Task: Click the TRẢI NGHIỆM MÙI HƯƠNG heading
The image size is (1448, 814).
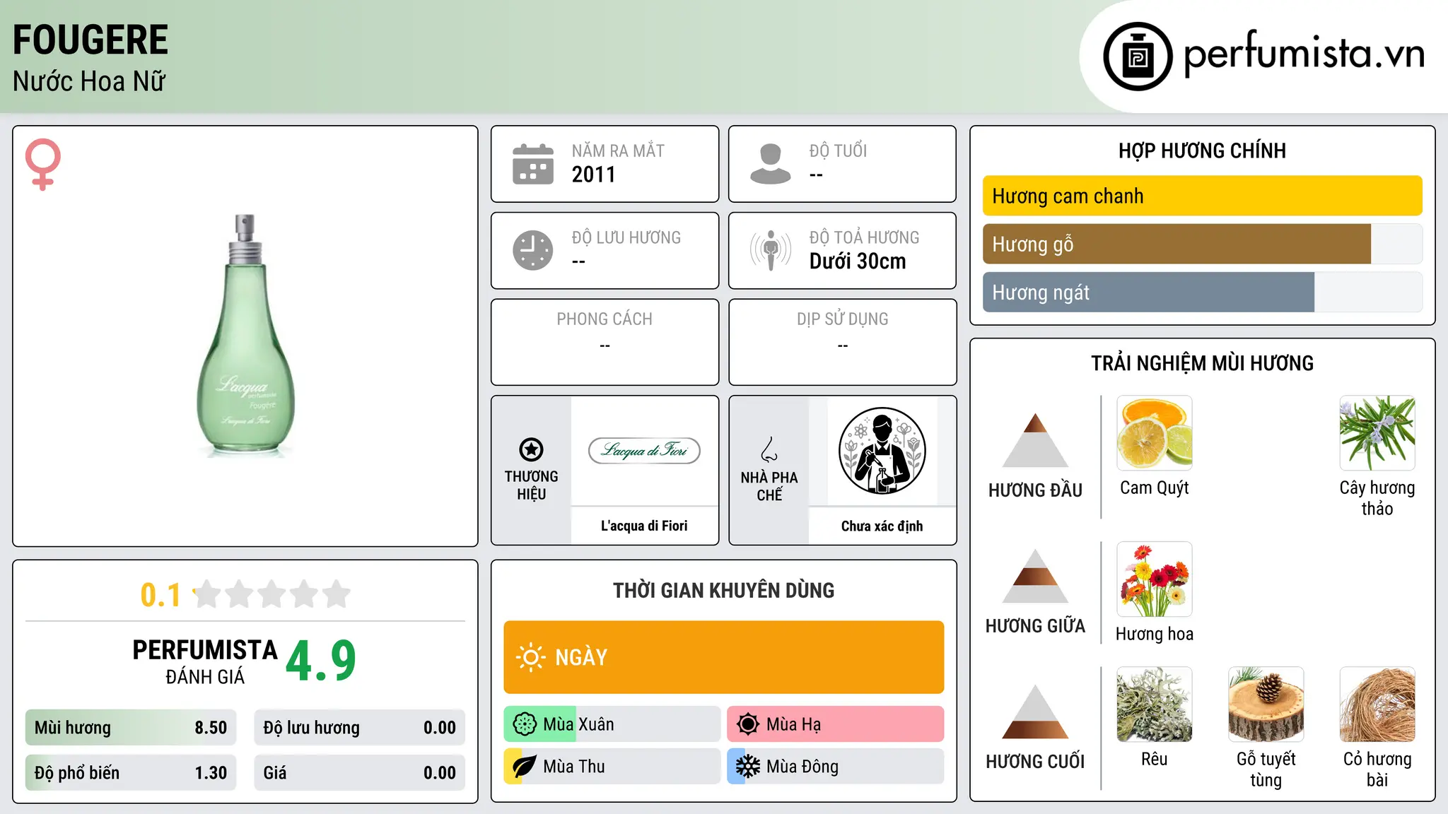Action: pyautogui.click(x=1202, y=363)
